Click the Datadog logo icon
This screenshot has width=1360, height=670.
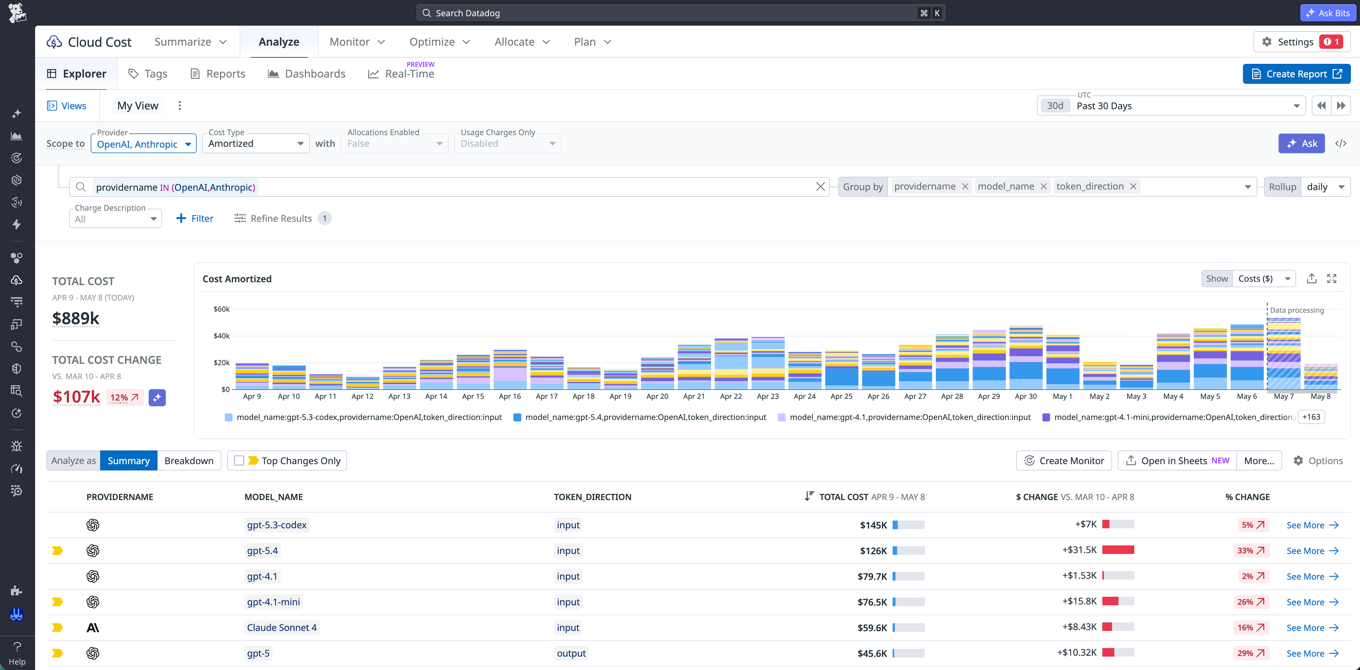(x=17, y=13)
